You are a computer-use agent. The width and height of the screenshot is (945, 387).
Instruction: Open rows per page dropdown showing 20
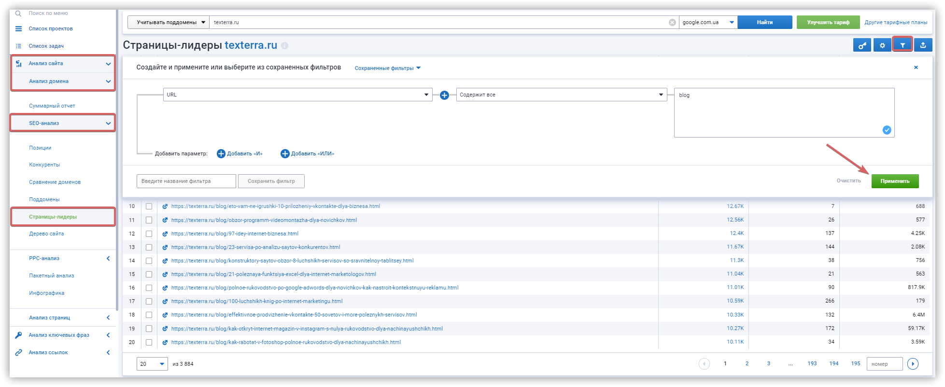(x=153, y=364)
